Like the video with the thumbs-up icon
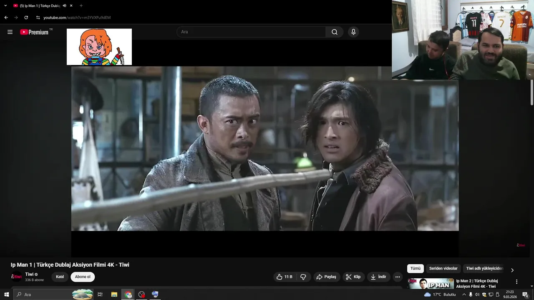534x300 pixels. pyautogui.click(x=284, y=277)
